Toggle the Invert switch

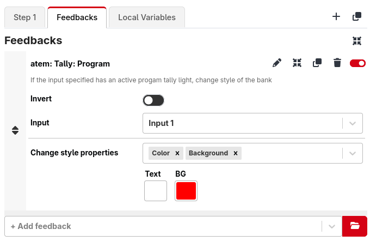(x=153, y=100)
